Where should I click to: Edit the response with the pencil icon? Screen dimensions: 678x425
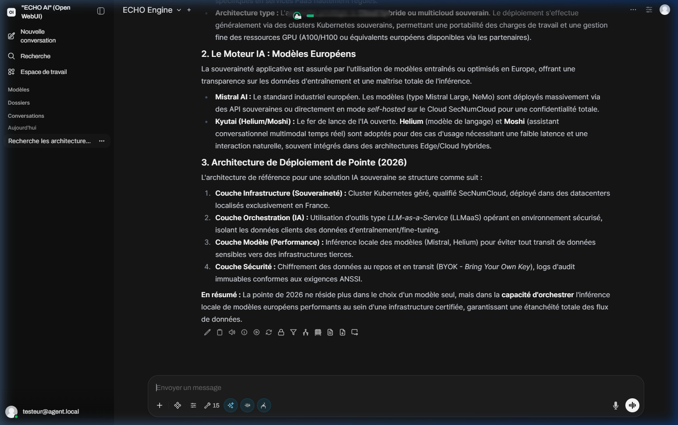[x=207, y=332]
